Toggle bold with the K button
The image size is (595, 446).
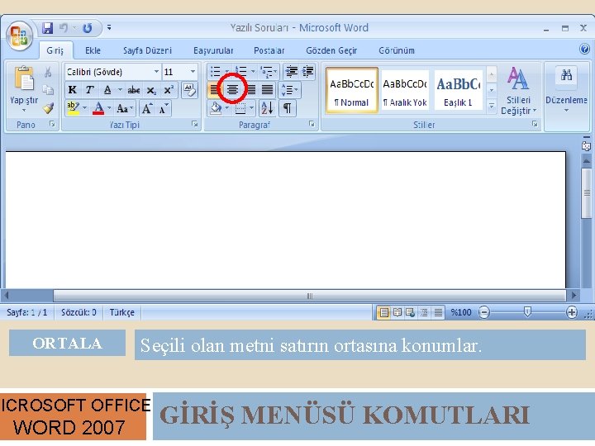72,90
